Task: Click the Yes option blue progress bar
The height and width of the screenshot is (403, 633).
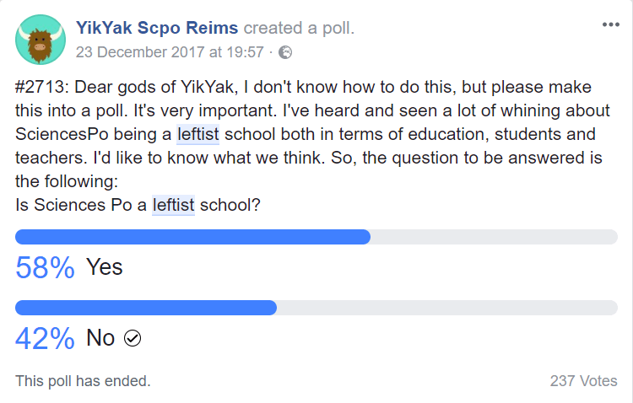Action: tap(192, 237)
